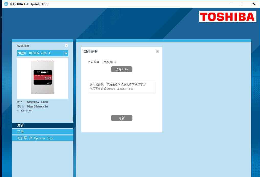Click the 选择File button
Screen dimensions: 260x177
tap(121, 69)
